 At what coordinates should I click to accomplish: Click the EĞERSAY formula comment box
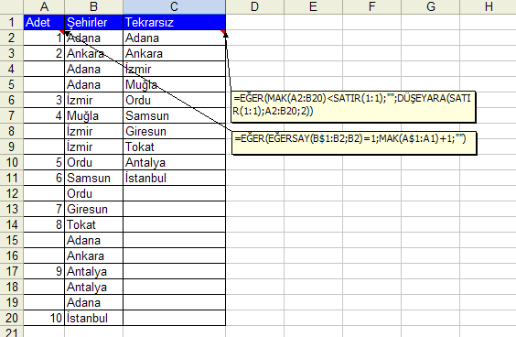pyautogui.click(x=354, y=143)
